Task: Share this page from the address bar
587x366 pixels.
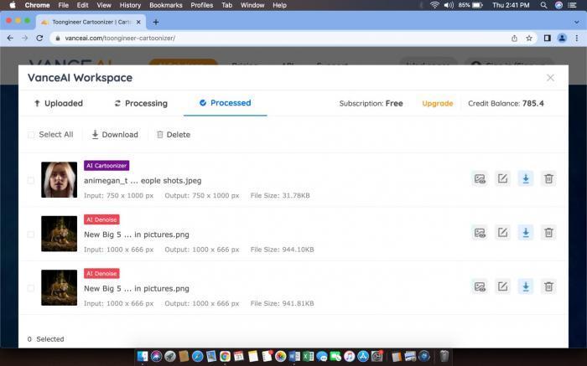Action: tap(514, 39)
